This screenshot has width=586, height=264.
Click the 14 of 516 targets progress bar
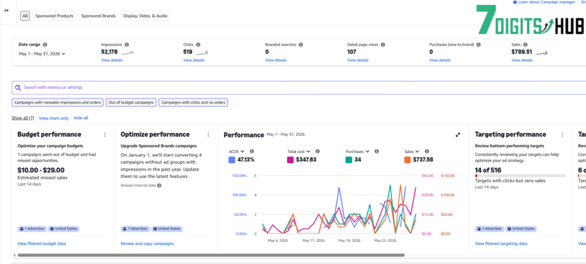(520, 175)
